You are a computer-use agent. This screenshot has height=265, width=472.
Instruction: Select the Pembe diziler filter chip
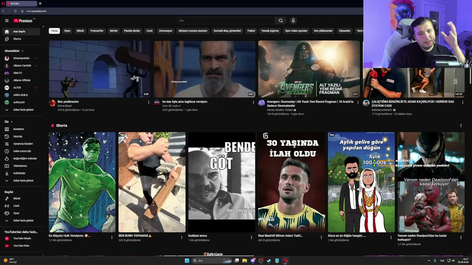(x=132, y=31)
